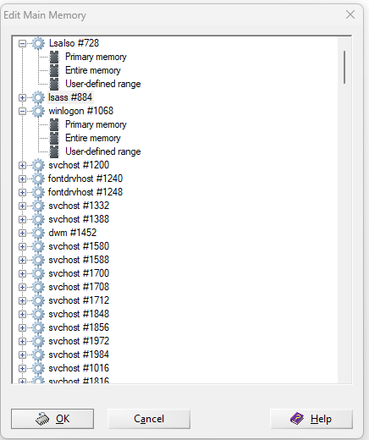
Task: Select Entire memory label under Lsalso #728
Action: pos(93,70)
